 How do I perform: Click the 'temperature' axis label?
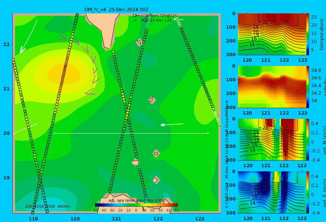pos(321,34)
